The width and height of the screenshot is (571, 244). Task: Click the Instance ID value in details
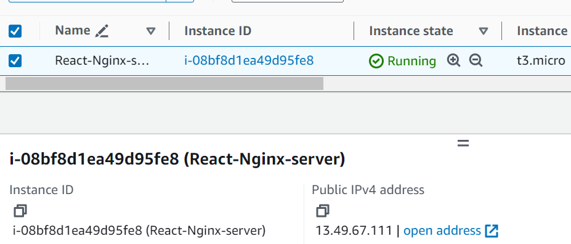139,230
